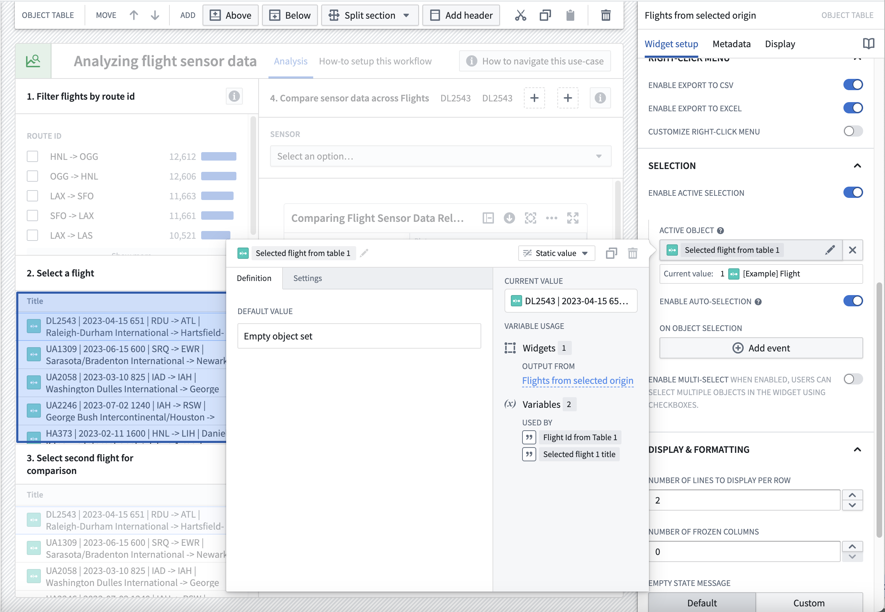The width and height of the screenshot is (885, 612).
Task: Turn on Customize Right-Click Menu
Action: click(853, 132)
